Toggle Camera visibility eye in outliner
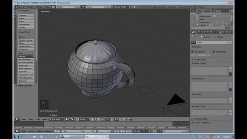This screenshot has width=247, height=139. coord(223,25)
